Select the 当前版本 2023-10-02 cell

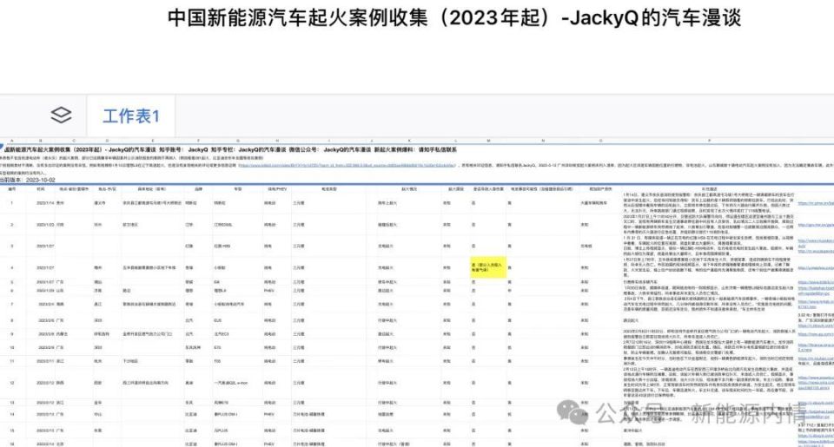click(27, 181)
